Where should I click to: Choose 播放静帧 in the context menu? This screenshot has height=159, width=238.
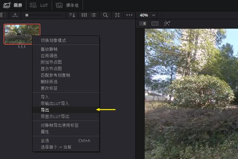[x=66, y=49]
